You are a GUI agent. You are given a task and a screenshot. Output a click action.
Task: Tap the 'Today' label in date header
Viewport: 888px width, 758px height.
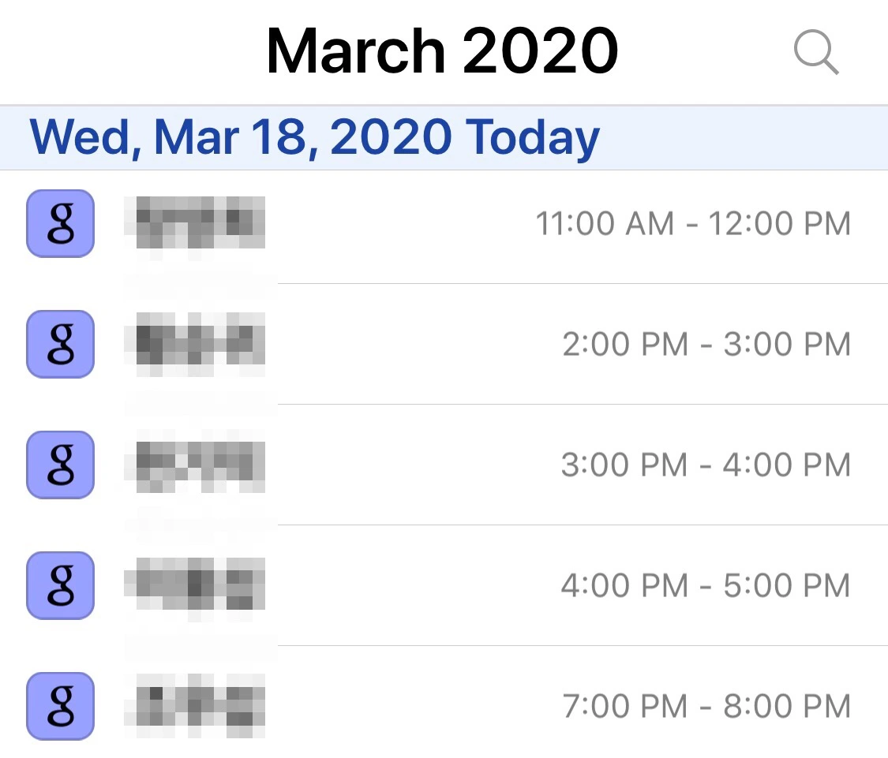pos(532,137)
